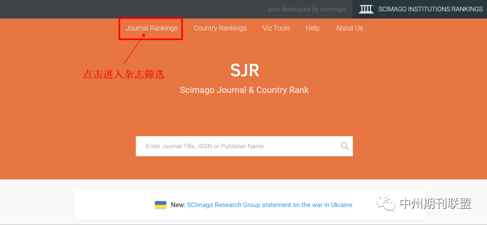Click the magnifying glass search icon

pos(344,146)
